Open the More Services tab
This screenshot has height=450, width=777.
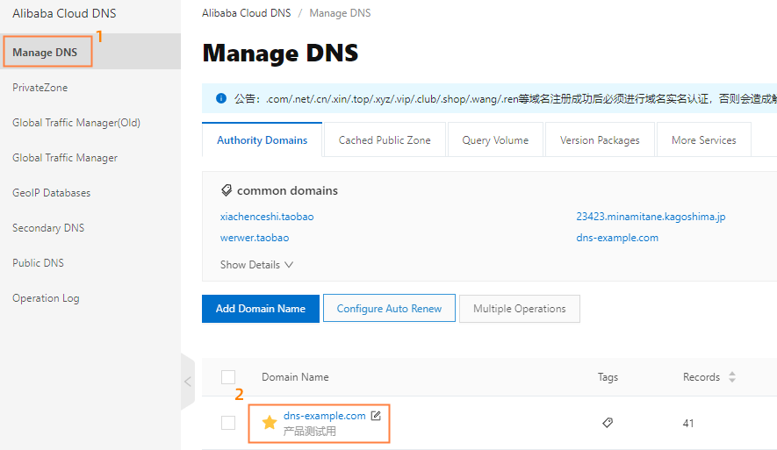click(703, 140)
